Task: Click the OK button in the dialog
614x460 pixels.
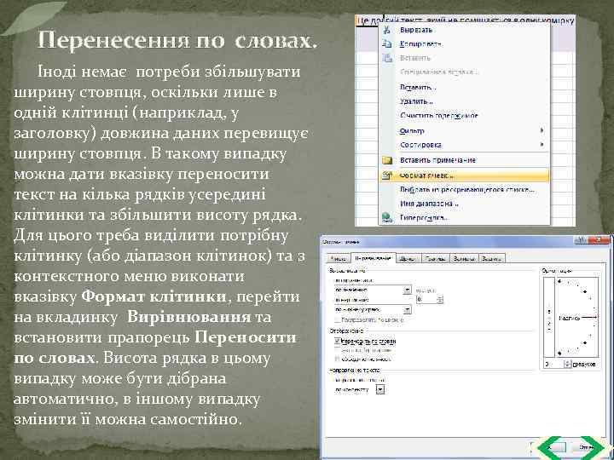Action: coord(550,447)
